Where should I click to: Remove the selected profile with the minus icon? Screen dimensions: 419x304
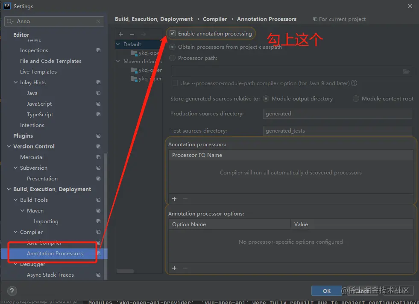132,34
